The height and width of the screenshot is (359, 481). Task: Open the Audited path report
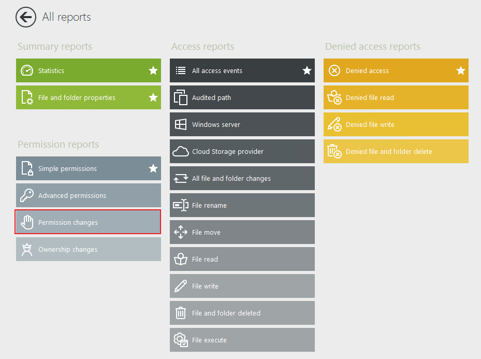pyautogui.click(x=242, y=97)
